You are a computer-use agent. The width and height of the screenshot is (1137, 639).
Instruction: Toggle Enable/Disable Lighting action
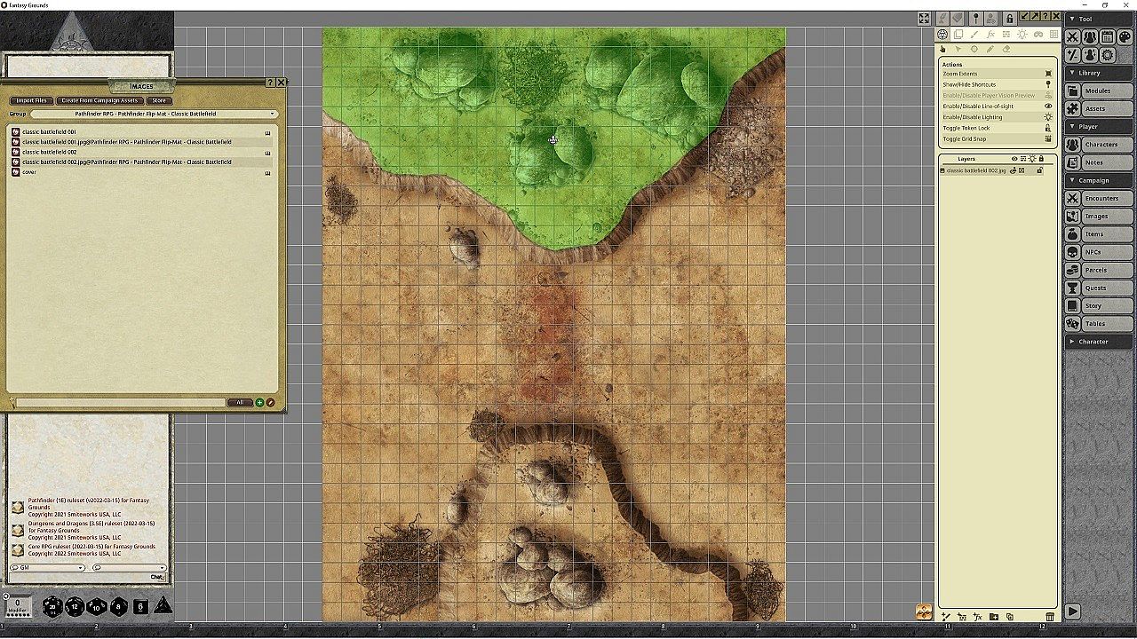click(996, 117)
